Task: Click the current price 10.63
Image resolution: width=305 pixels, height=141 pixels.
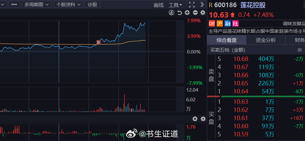Action: pos(218,15)
